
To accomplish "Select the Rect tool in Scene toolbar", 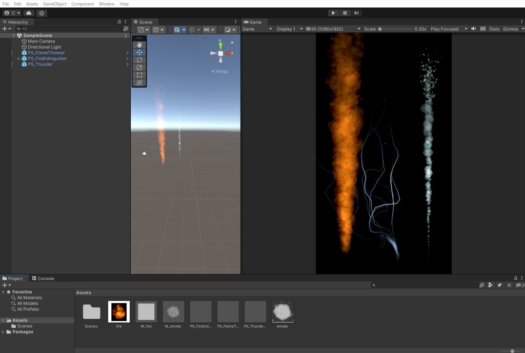I will (139, 75).
